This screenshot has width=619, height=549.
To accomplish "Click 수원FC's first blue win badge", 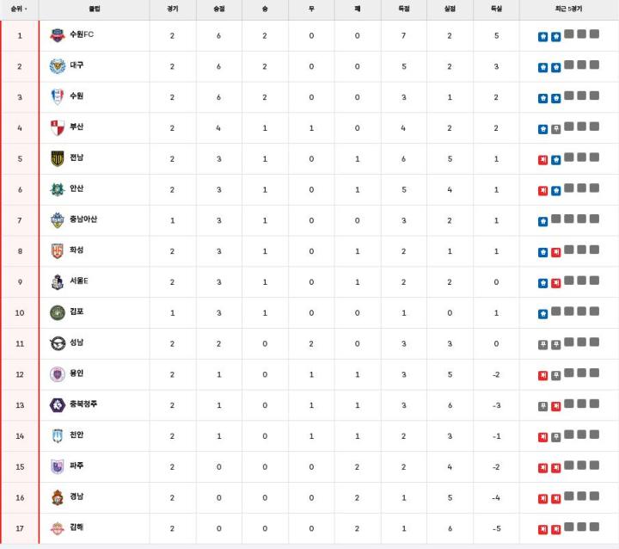I will click(x=542, y=37).
